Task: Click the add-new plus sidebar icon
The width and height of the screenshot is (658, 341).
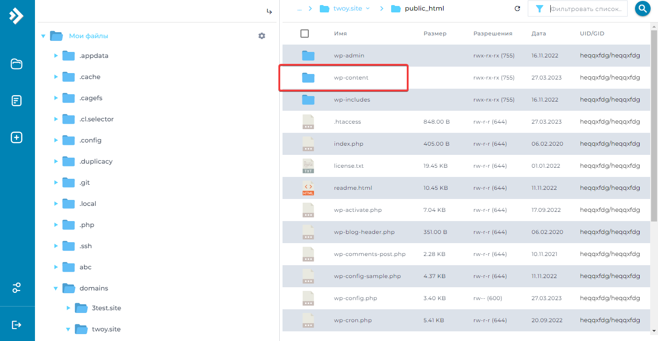Action: 17,137
